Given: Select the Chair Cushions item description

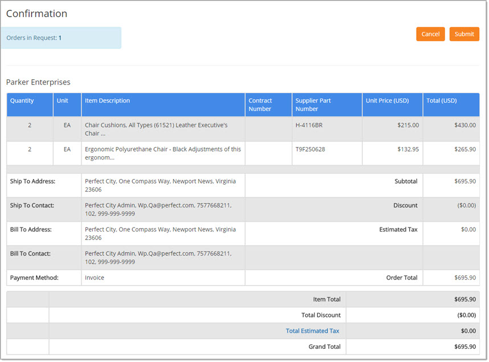Looking at the screenshot, I should pyautogui.click(x=156, y=129).
